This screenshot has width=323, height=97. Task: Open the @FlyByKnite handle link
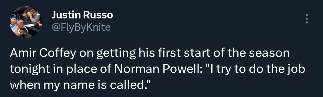[x=81, y=27]
